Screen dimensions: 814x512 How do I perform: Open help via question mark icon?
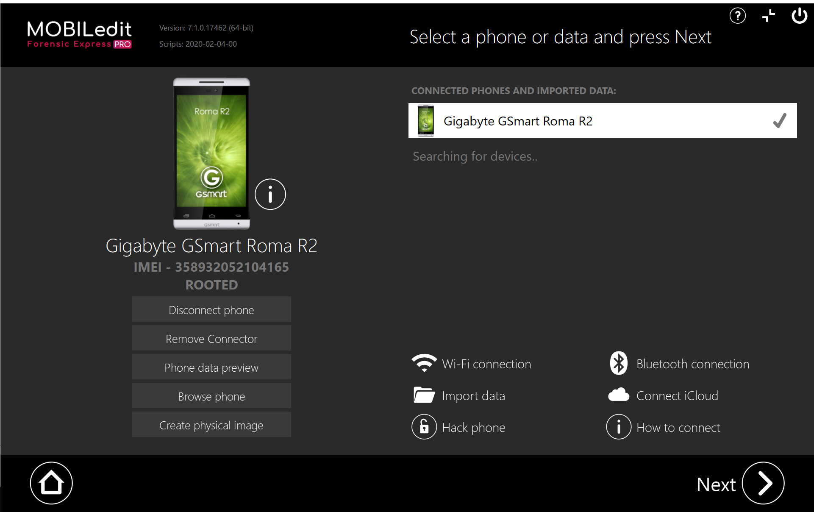pyautogui.click(x=737, y=16)
